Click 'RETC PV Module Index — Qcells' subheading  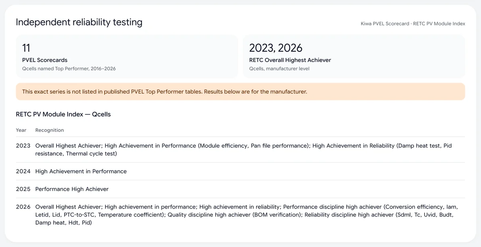63,114
